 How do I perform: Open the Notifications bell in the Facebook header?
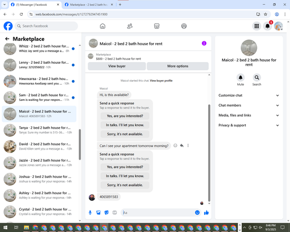(x=267, y=26)
